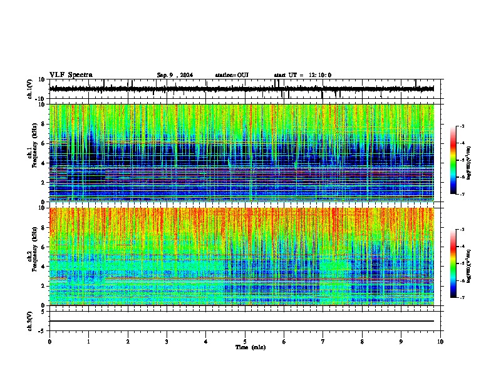Click the '-3' label on ch.2 color bar

click(x=462, y=230)
